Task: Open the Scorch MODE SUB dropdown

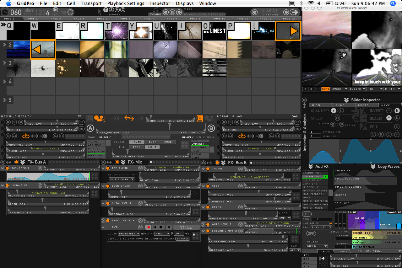Action: pyautogui.click(x=285, y=218)
